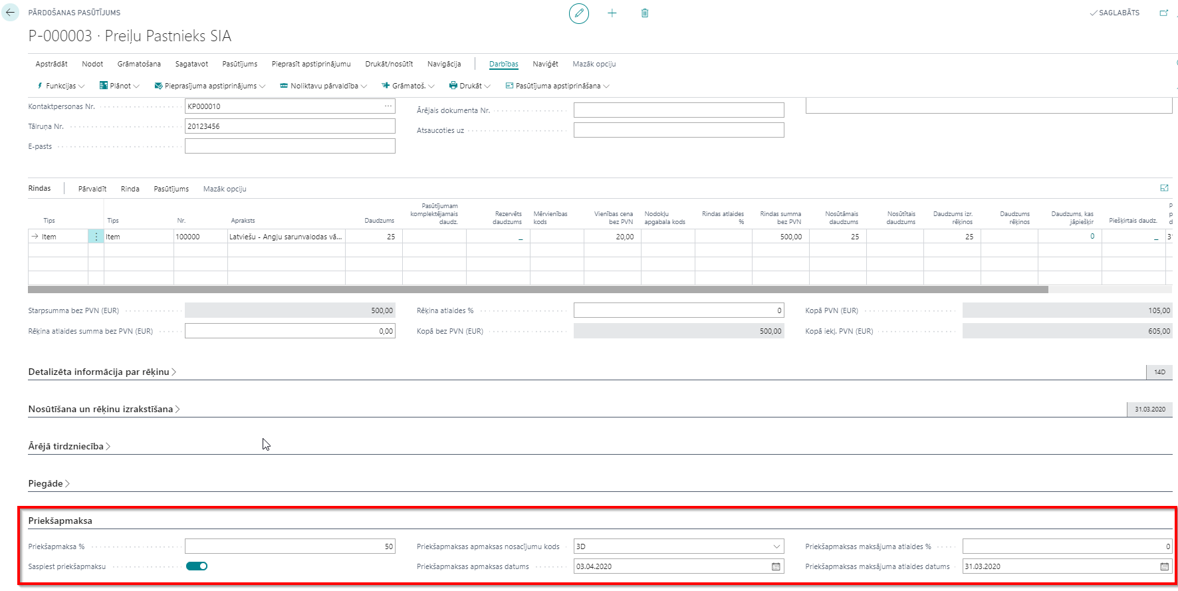Click the lines grid horizontal scrollbar
This screenshot has width=1178, height=591.
pyautogui.click(x=538, y=289)
